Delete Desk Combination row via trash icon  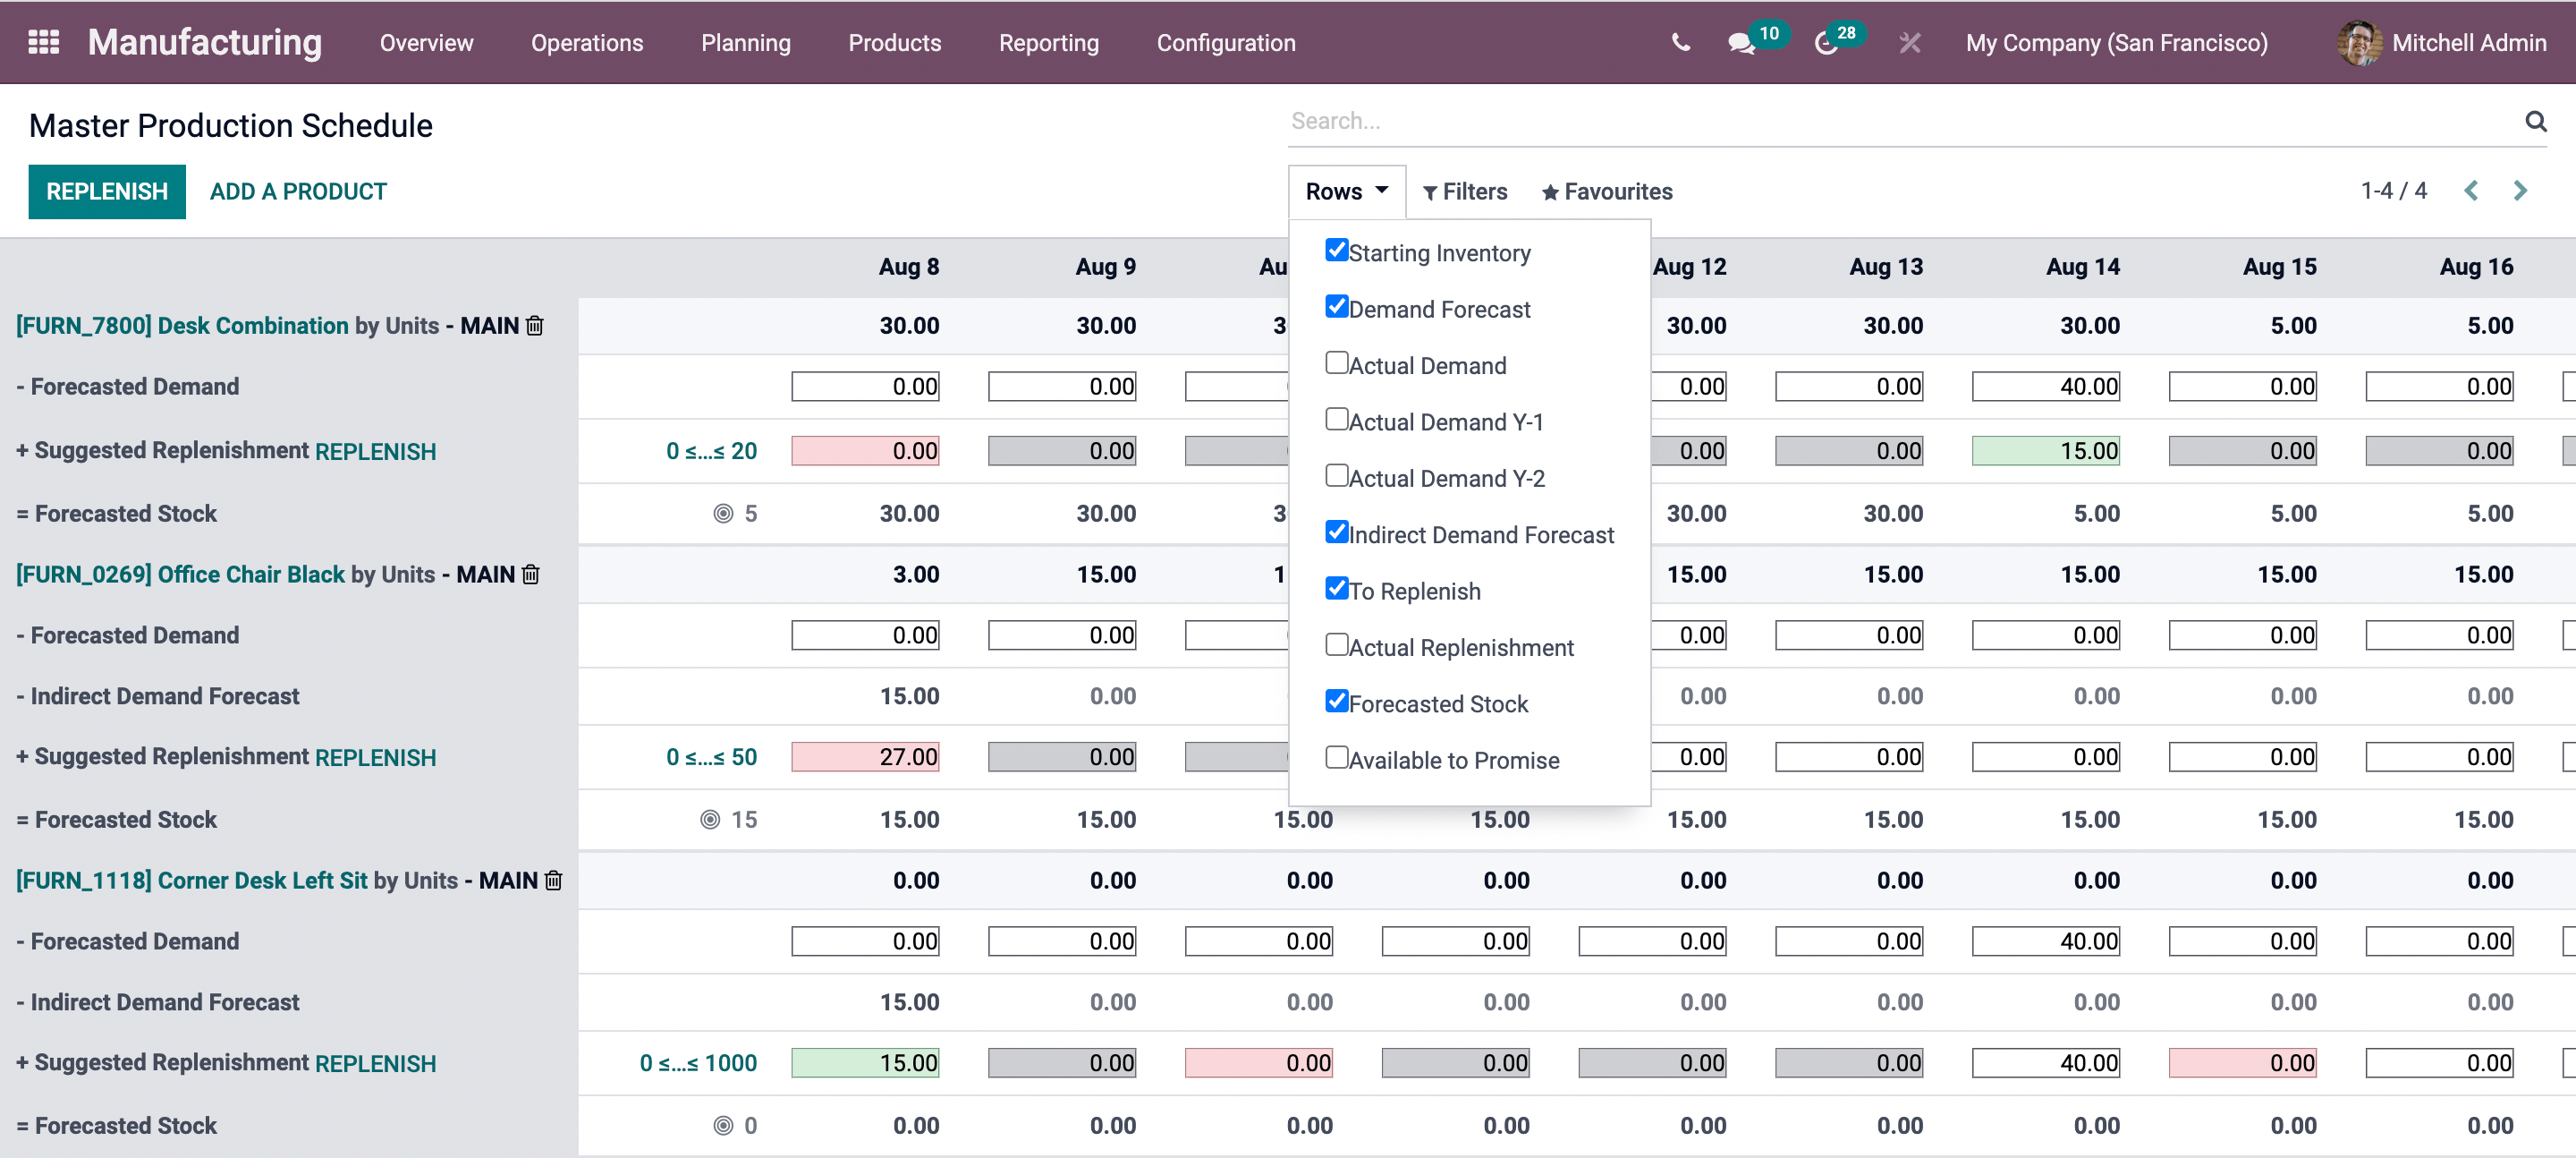click(x=535, y=325)
